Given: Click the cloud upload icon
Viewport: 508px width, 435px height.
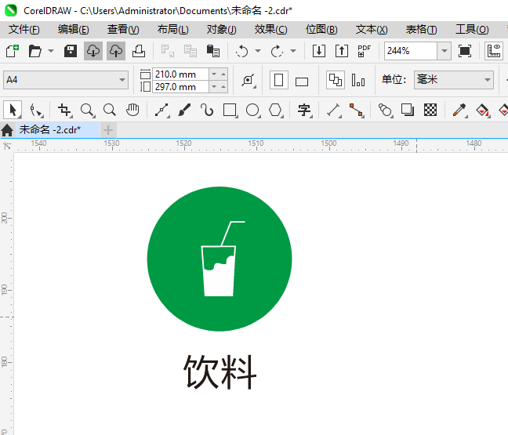Looking at the screenshot, I should pos(116,51).
